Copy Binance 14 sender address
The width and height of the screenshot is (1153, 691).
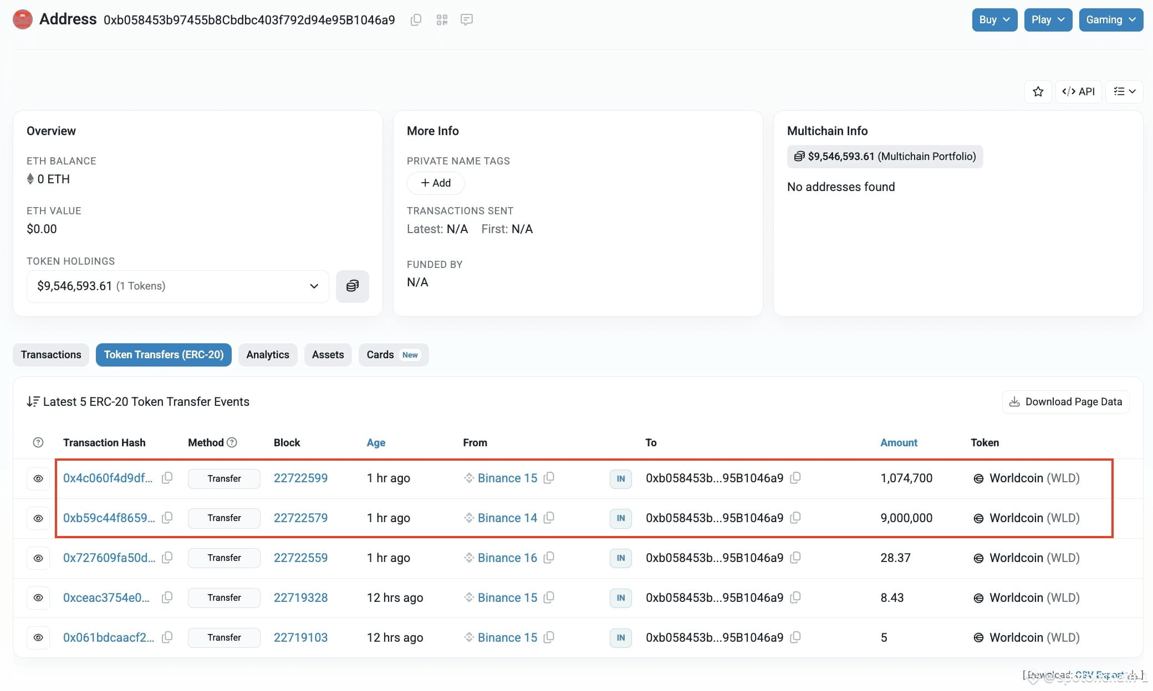click(549, 518)
